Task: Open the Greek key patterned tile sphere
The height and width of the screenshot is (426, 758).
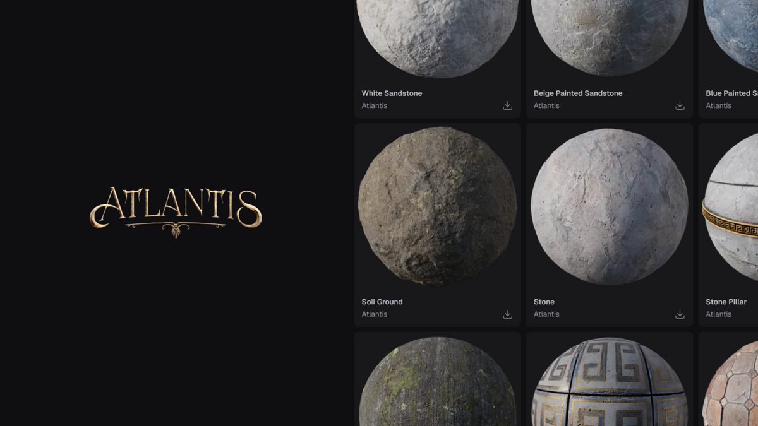Action: pyautogui.click(x=610, y=382)
